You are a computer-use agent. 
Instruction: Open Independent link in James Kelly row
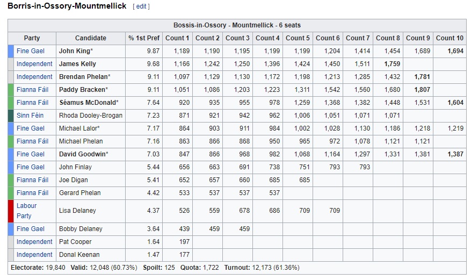pyautogui.click(x=34, y=64)
